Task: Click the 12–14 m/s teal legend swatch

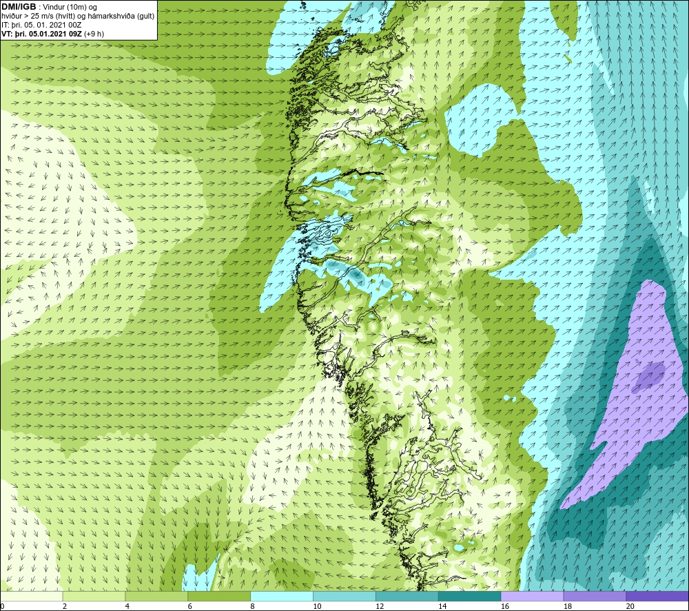Action: [x=407, y=596]
